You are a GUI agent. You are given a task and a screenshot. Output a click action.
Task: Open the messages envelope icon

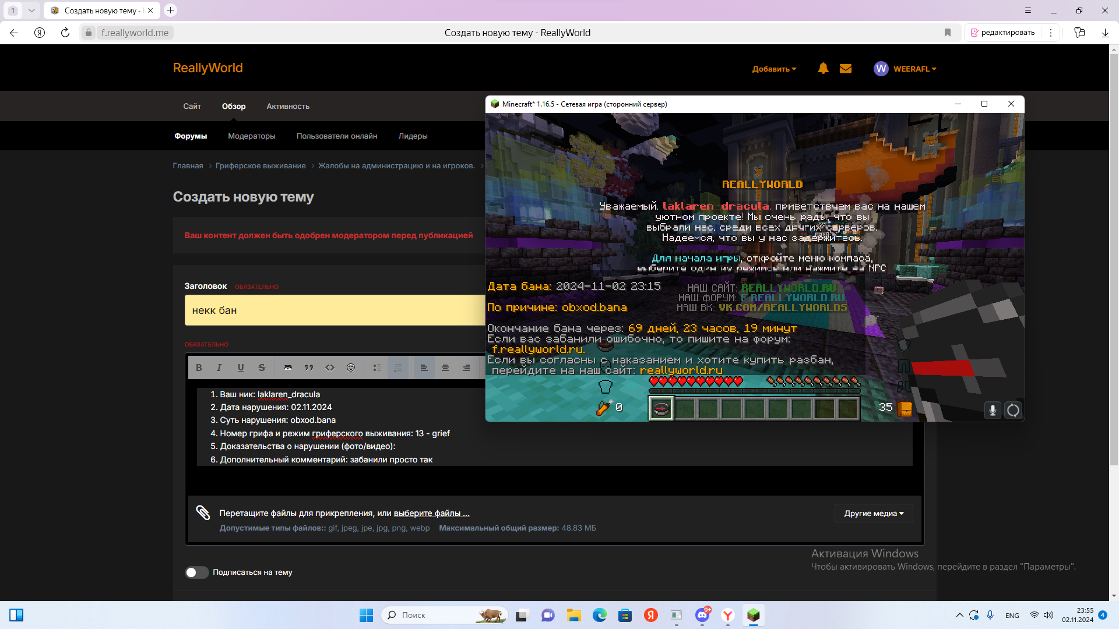846,69
